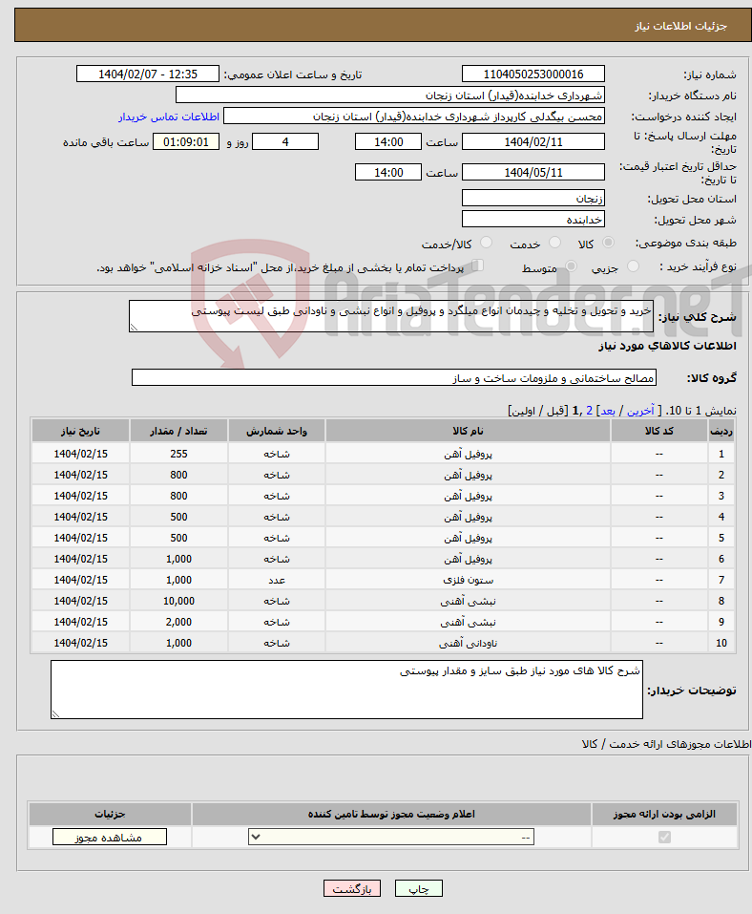Click the استان محل تحویل field زنجان
Screen dimensions: 752x914
point(533,199)
